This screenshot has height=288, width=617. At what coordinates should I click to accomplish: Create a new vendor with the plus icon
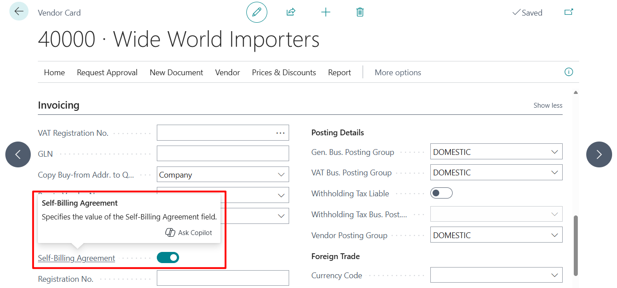point(326,12)
